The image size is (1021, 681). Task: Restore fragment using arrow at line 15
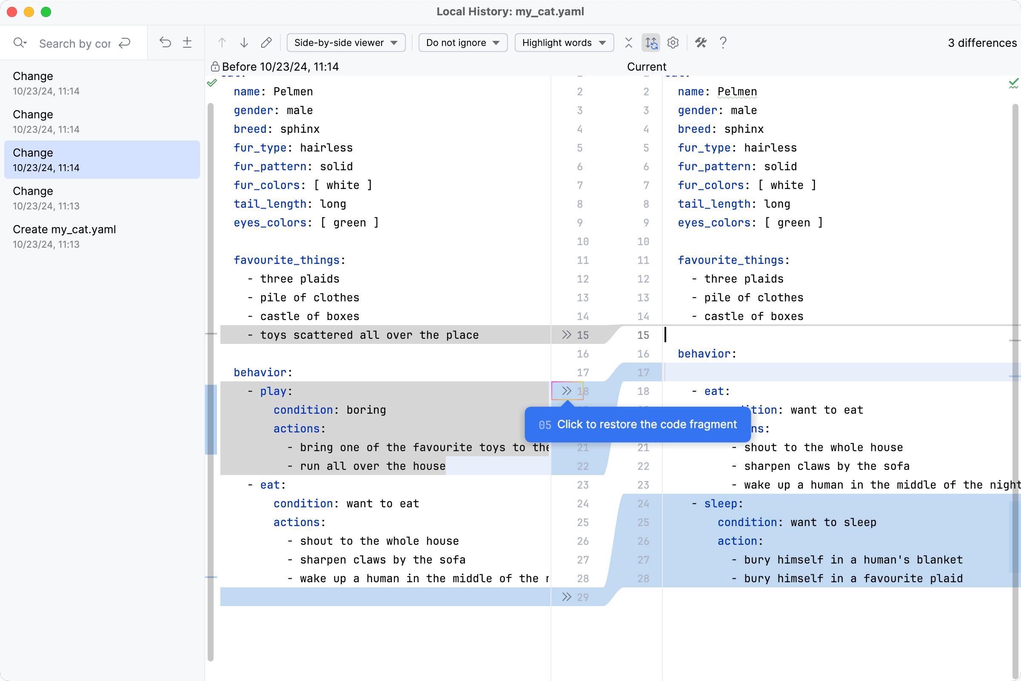566,335
